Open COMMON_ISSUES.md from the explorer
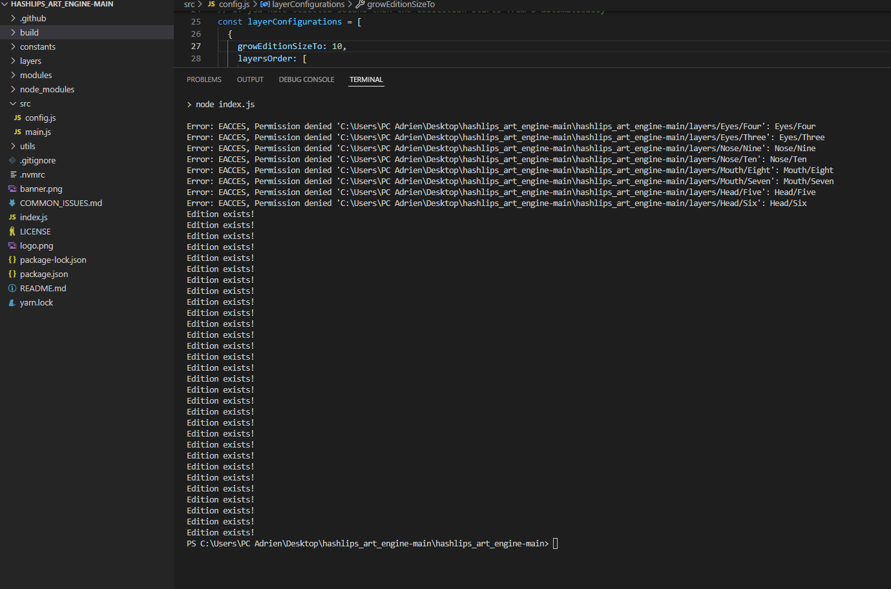Screen dimensions: 891x589 (59, 203)
